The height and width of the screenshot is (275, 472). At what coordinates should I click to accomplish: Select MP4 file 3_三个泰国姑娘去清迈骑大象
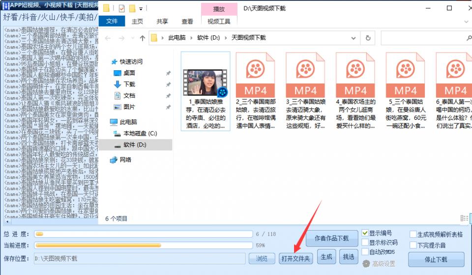[x=305, y=91]
